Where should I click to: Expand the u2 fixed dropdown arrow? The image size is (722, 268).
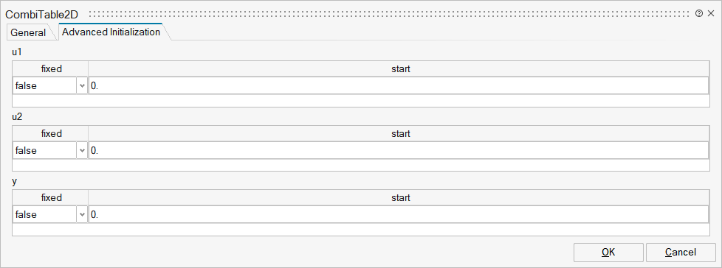[83, 150]
